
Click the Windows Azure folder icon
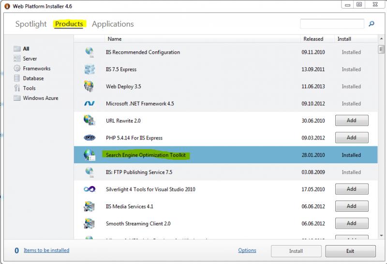[17, 98]
